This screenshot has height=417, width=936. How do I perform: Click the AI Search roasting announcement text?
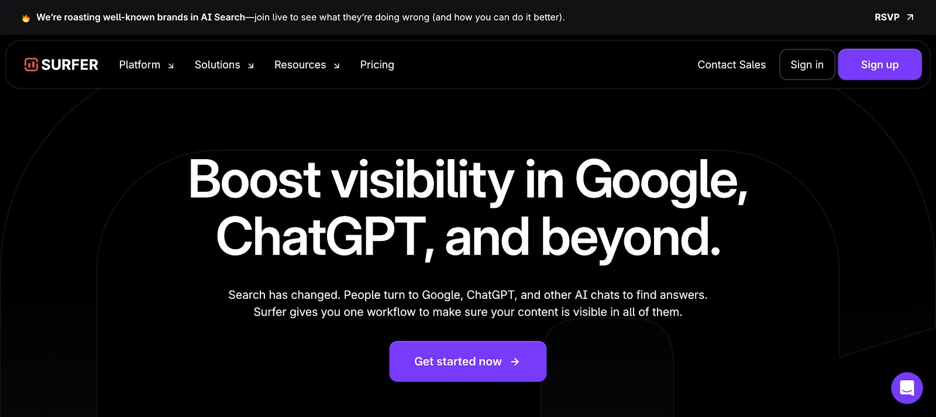click(x=300, y=18)
